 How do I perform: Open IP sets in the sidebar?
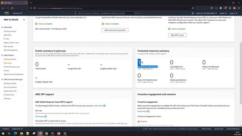pos(6,39)
